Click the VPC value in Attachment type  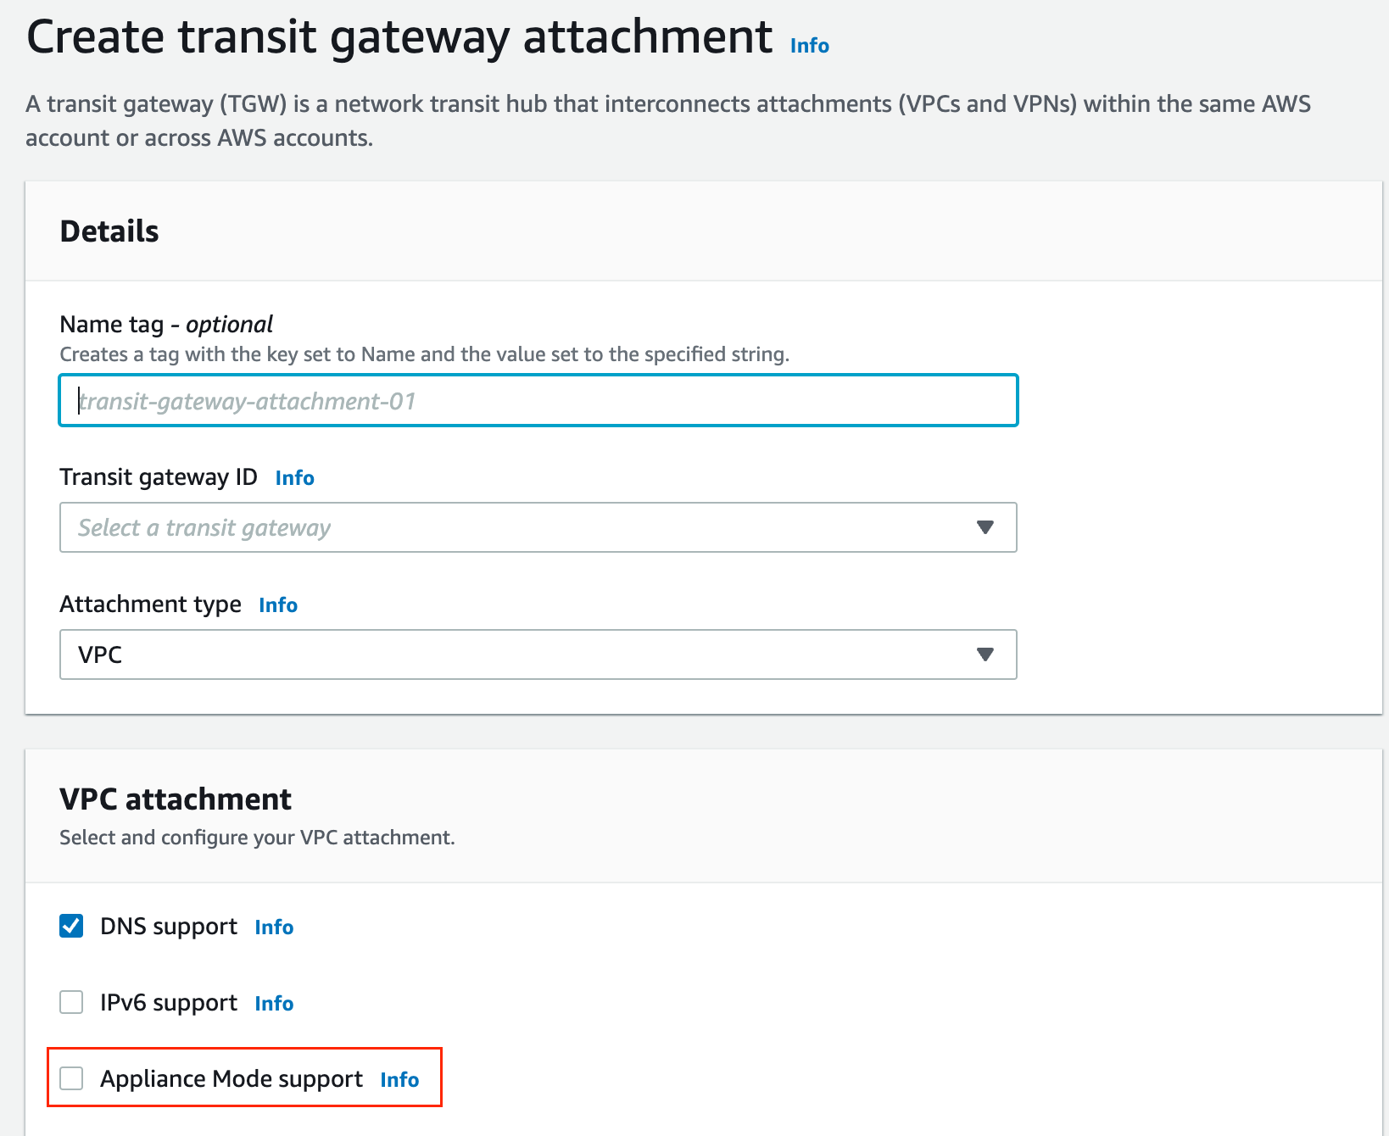coord(101,654)
